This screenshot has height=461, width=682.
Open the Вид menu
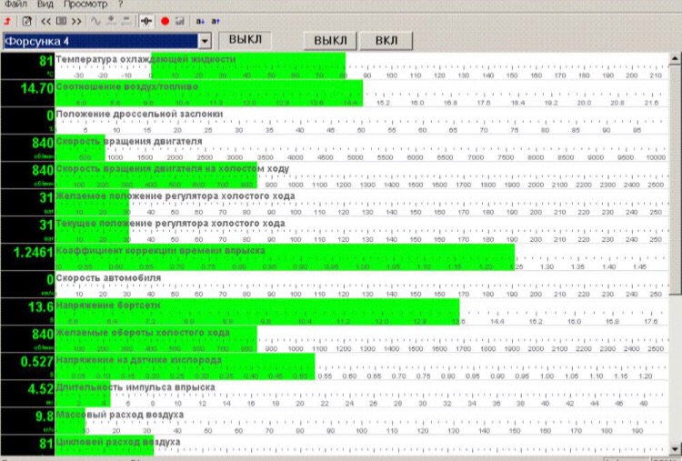tap(45, 5)
